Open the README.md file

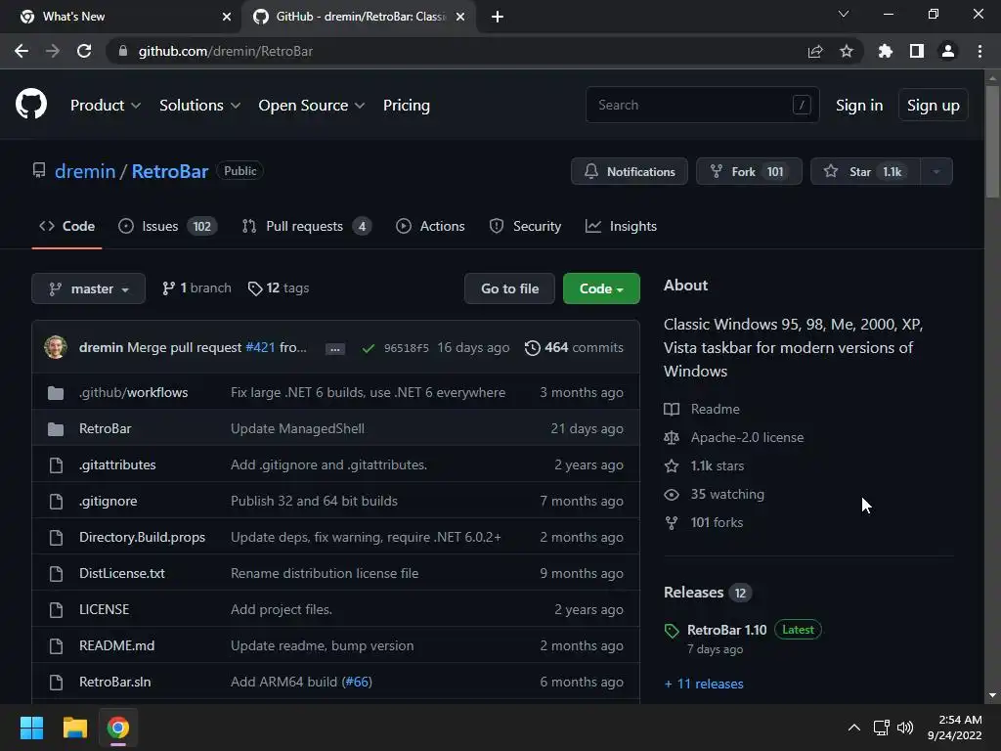tap(117, 645)
